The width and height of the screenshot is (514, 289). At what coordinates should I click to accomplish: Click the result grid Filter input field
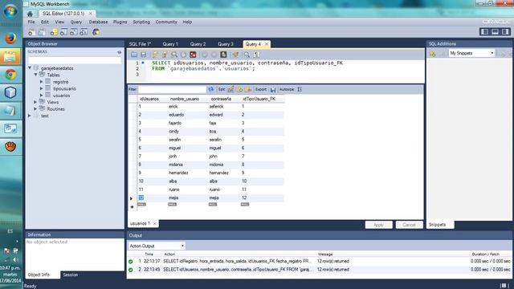click(x=173, y=89)
